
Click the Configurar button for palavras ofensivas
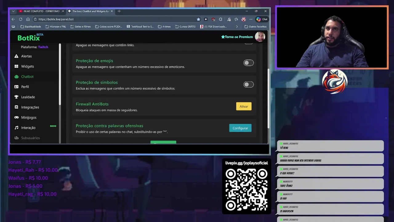(240, 128)
